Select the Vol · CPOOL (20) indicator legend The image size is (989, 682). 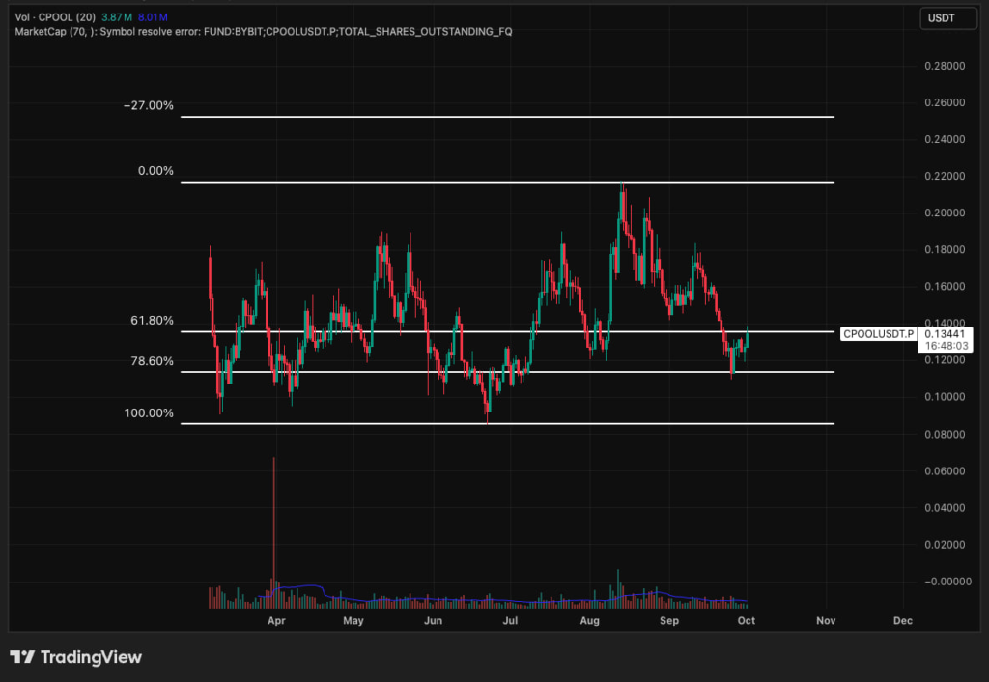coord(56,17)
